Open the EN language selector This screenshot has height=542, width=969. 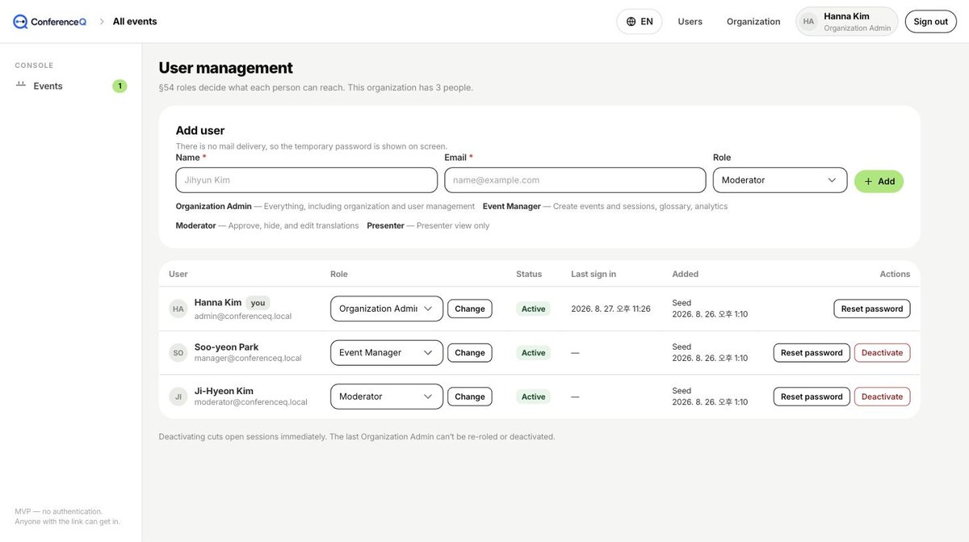(640, 22)
